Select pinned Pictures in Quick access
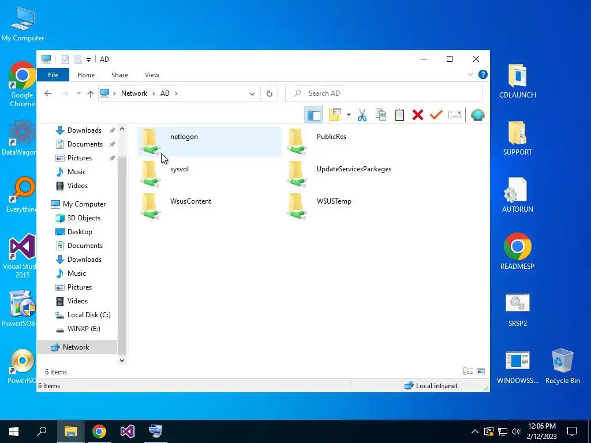 pos(78,158)
